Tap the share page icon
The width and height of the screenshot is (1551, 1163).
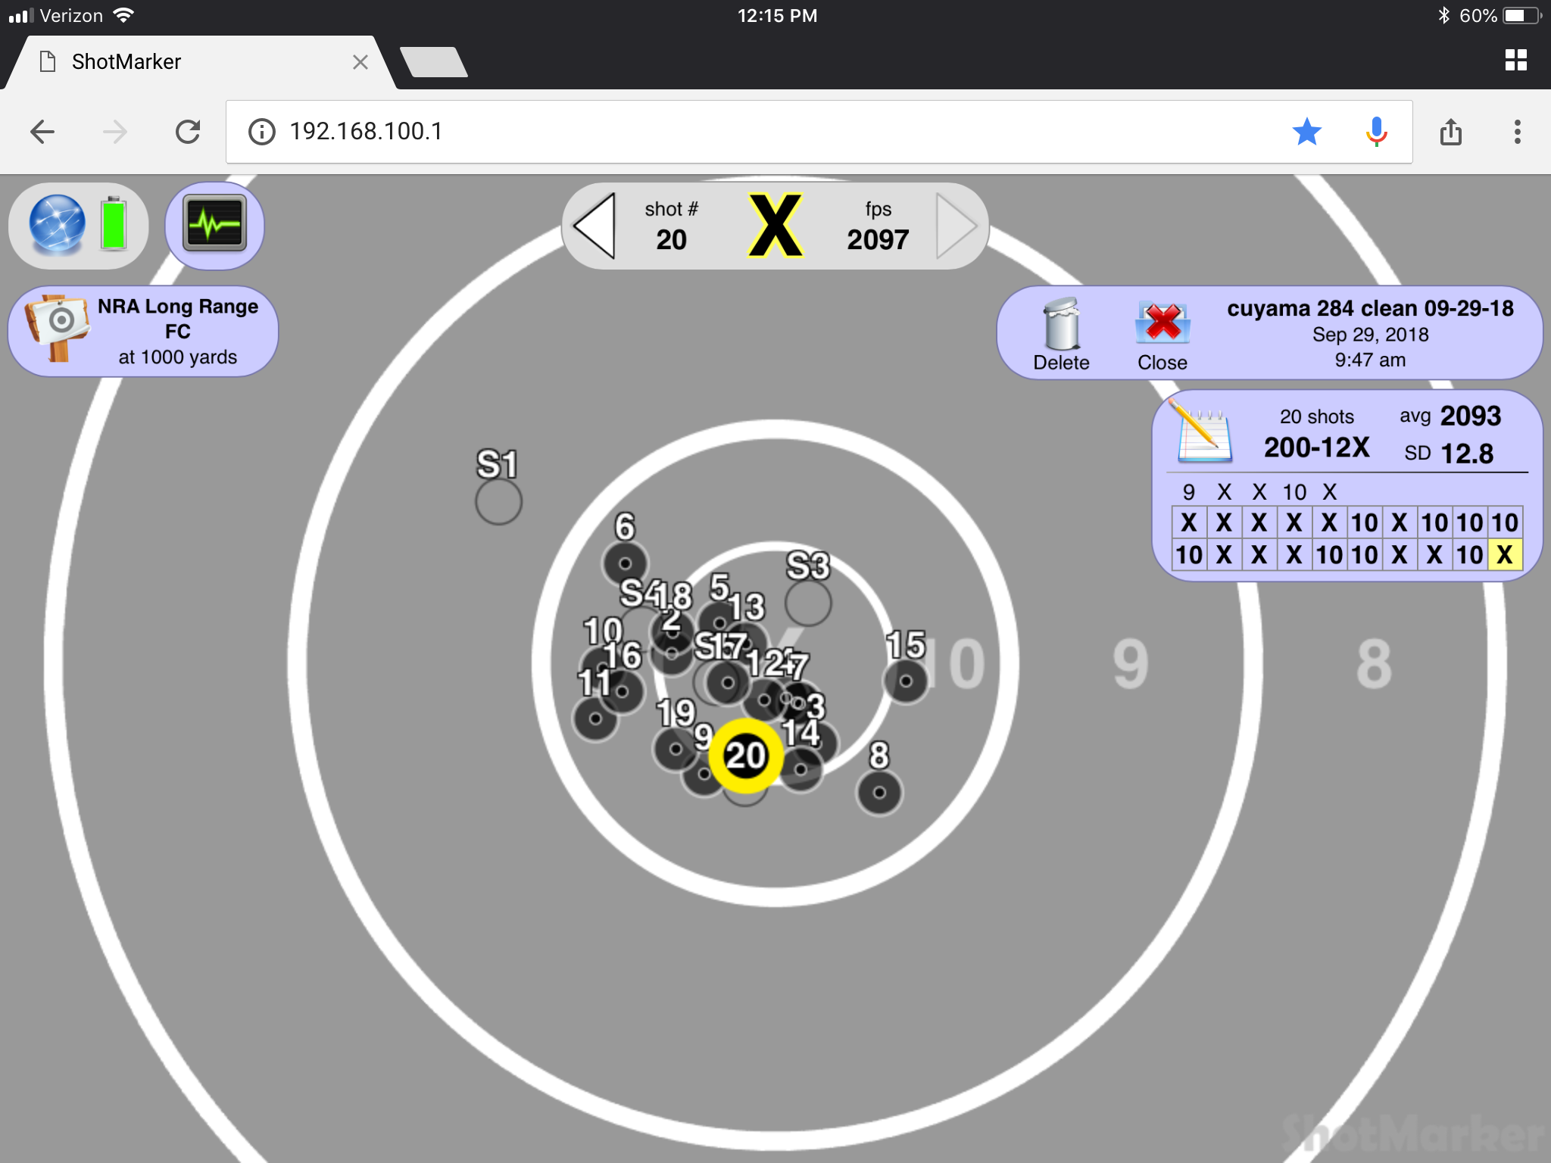(1450, 132)
